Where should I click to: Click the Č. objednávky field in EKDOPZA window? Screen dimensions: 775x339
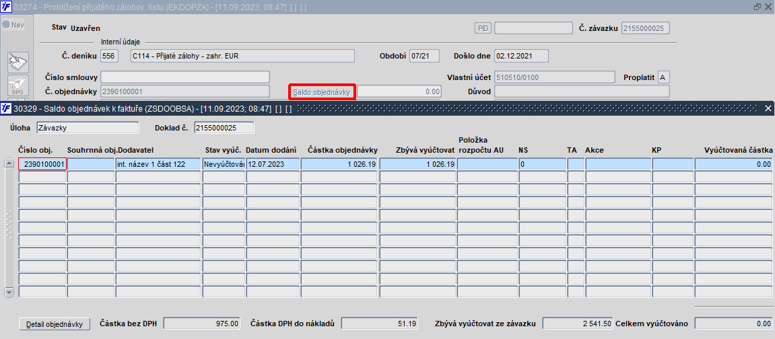click(185, 91)
